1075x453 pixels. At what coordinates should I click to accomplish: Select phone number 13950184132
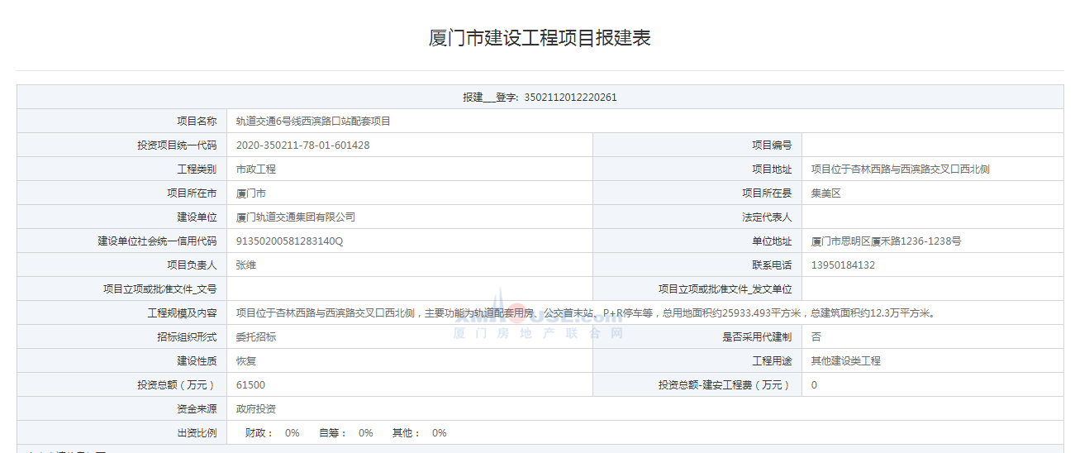point(843,265)
